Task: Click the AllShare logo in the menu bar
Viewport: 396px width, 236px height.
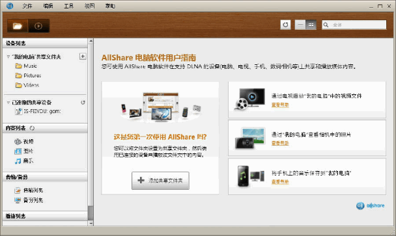Action: pyautogui.click(x=10, y=6)
